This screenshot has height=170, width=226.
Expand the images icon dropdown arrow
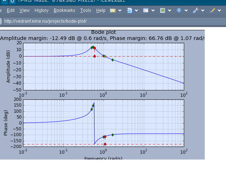coord(169,10)
